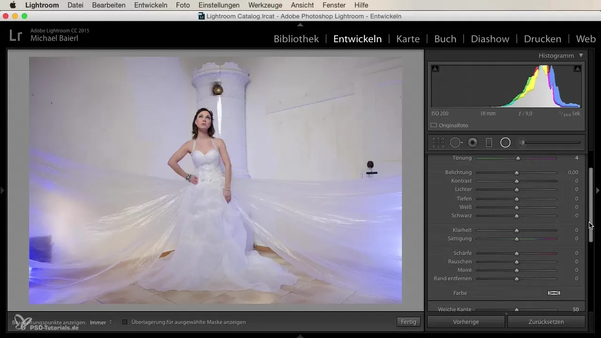This screenshot has height=338, width=601.
Task: Expand the left panel group
Action: (2, 191)
